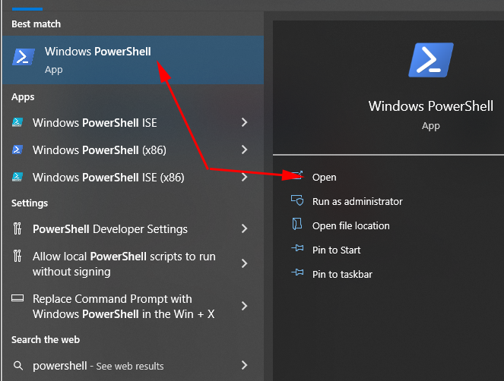504x381 pixels.
Task: Choose Open in the preview pane
Action: (325, 177)
